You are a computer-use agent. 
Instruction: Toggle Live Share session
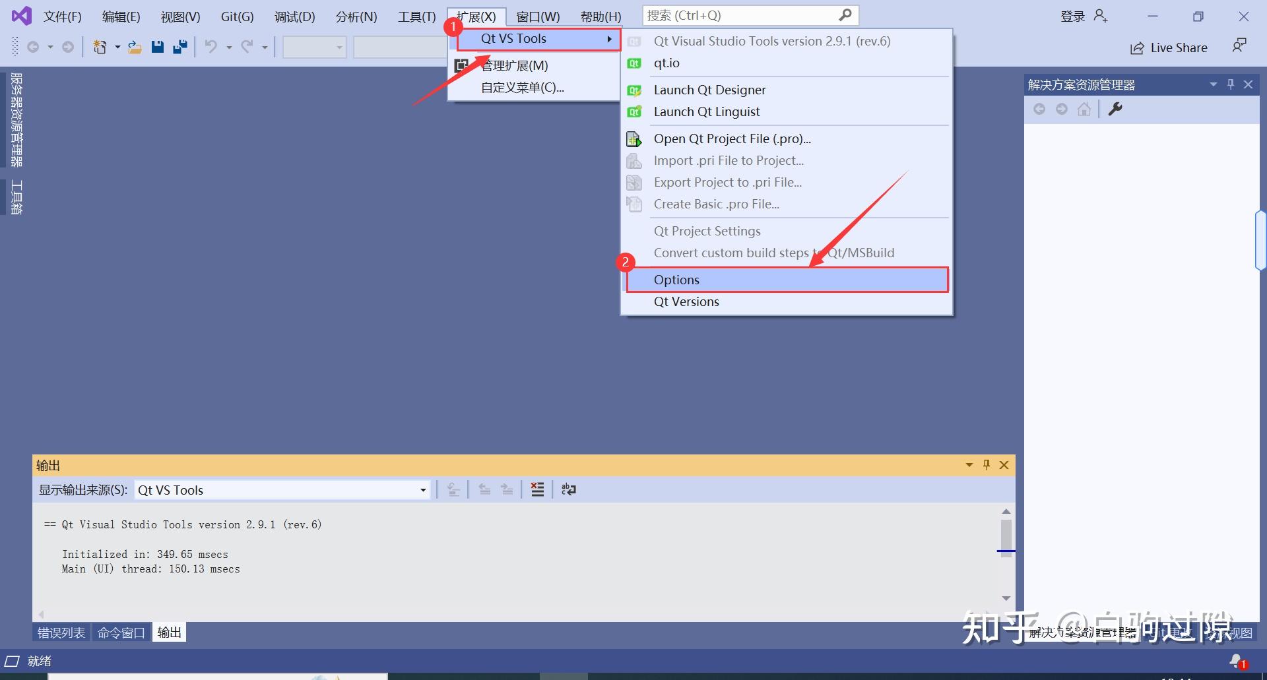pos(1169,47)
